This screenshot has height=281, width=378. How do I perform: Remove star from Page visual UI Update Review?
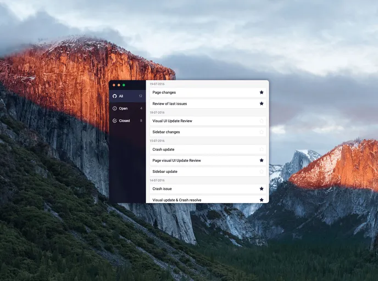(262, 160)
